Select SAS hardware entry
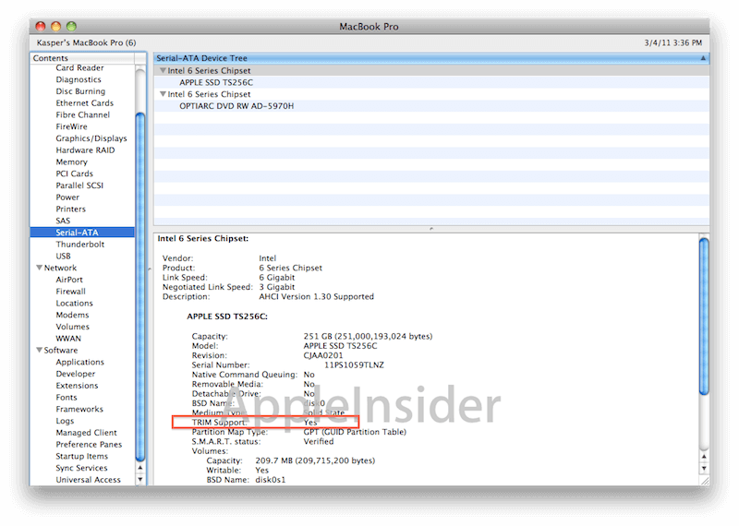This screenshot has height=526, width=739. (63, 221)
